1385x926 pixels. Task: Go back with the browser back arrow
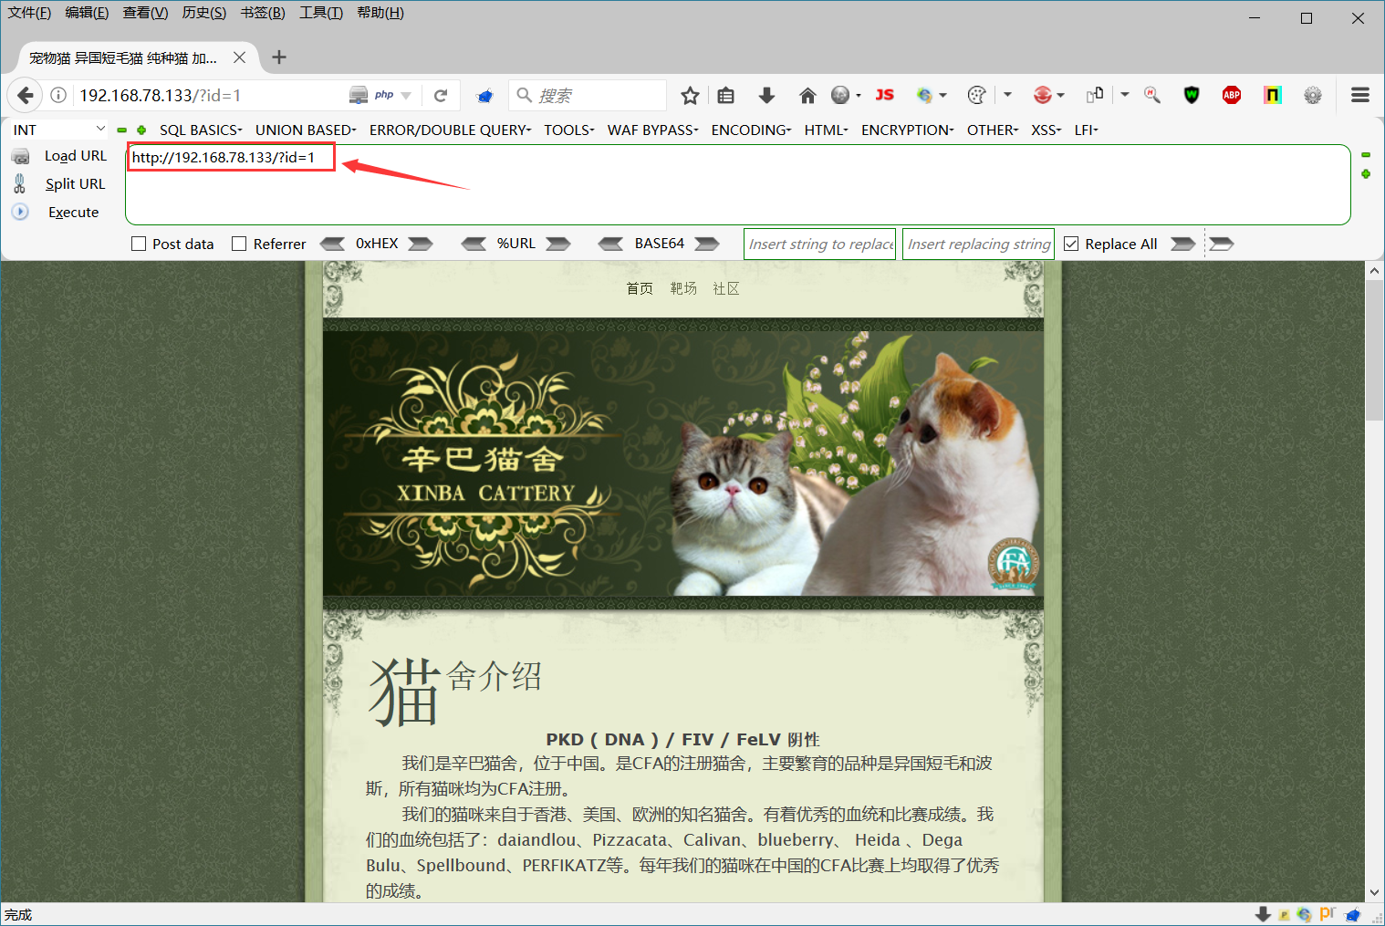point(26,95)
